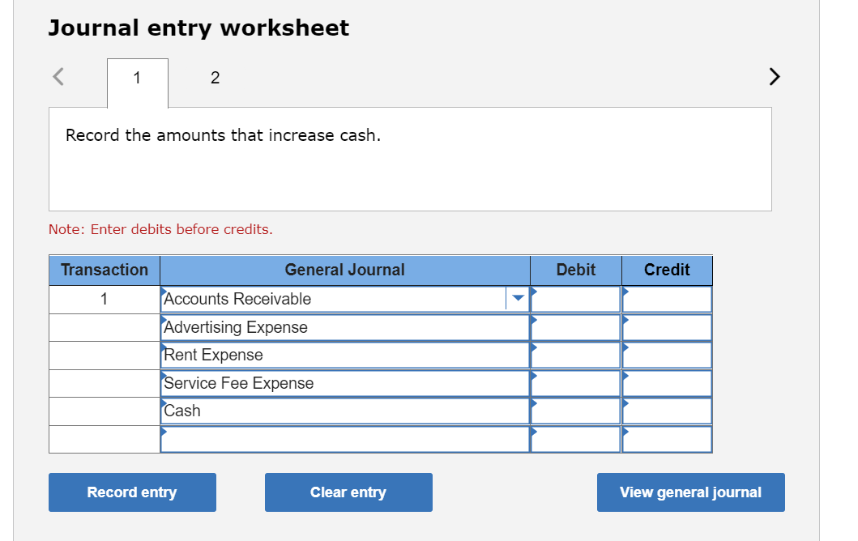
Task: Click the Debit field on the Rent Expense row
Action: coord(575,355)
